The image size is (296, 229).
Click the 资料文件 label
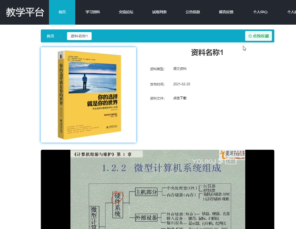(x=157, y=98)
